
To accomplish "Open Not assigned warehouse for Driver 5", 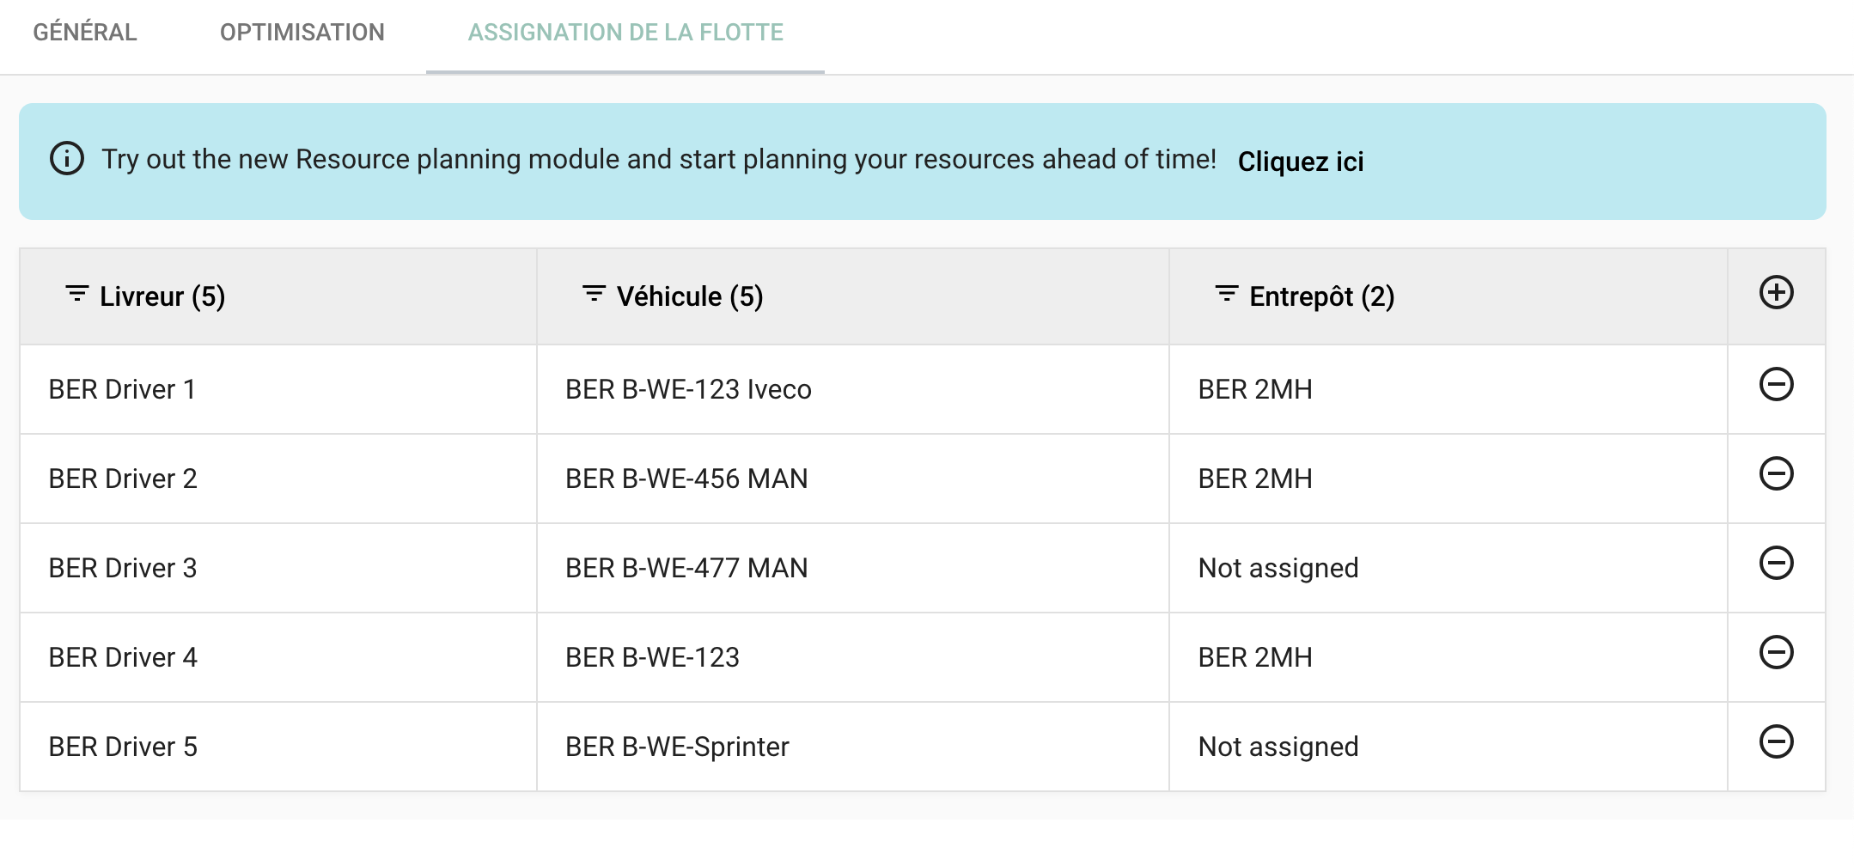I will 1448,747.
